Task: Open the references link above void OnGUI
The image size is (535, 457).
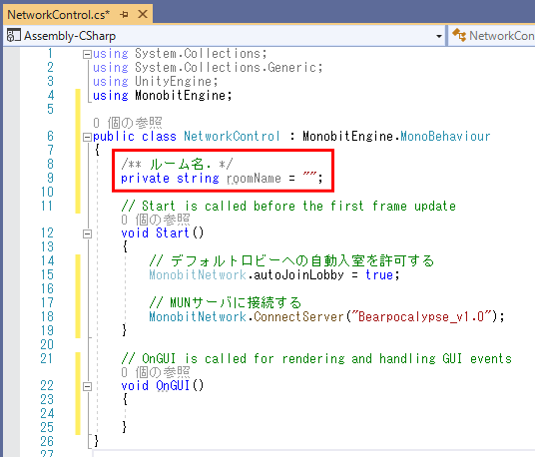Action: coord(156,372)
